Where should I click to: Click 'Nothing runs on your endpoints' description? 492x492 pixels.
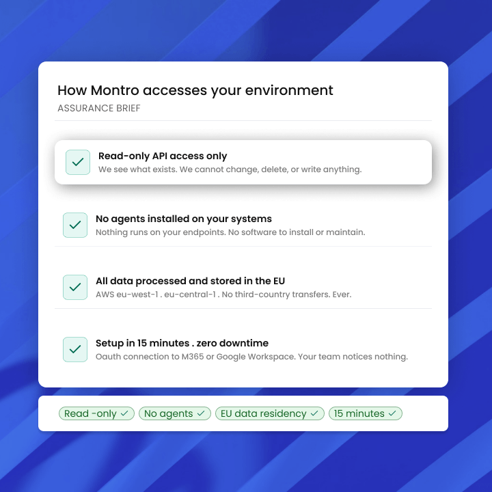point(230,232)
